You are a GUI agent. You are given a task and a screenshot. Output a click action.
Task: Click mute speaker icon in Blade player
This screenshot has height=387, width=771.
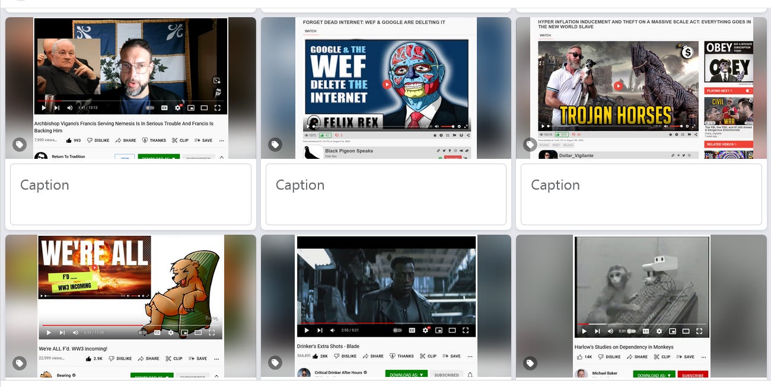(333, 330)
